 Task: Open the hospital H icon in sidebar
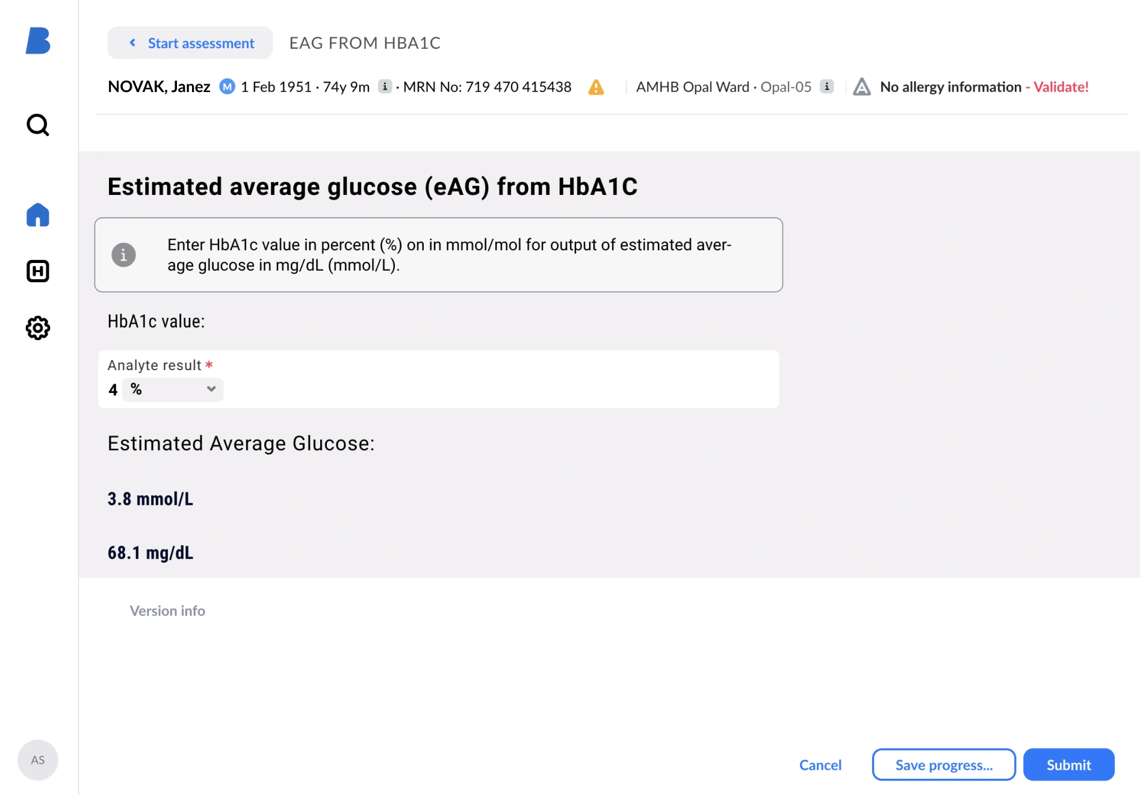38,271
